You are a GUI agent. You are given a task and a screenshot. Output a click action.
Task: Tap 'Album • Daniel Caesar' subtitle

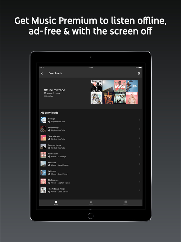point(60,165)
